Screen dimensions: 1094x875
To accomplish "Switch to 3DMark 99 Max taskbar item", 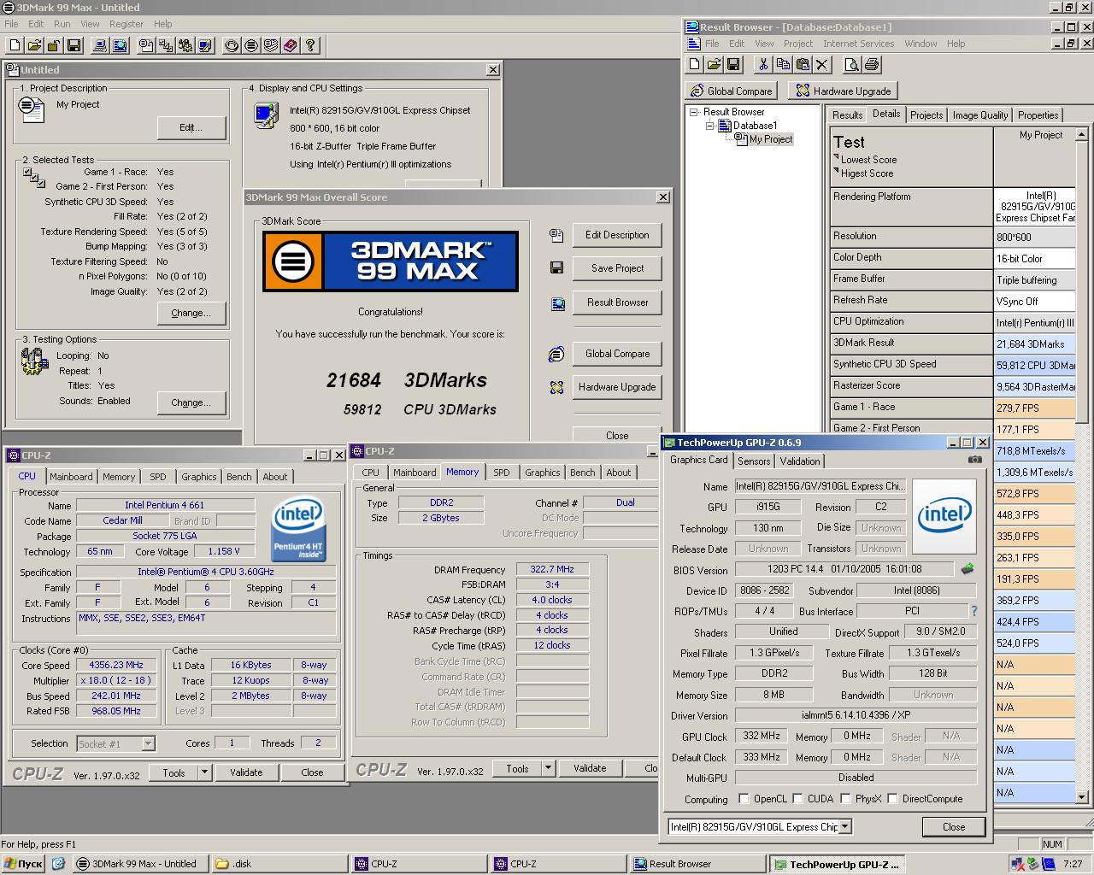I will pyautogui.click(x=140, y=864).
